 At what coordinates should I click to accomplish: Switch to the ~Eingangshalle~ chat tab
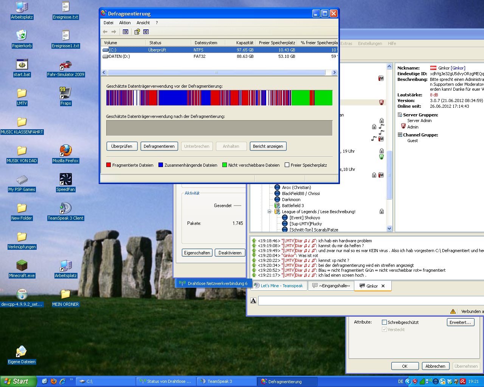[331, 286]
